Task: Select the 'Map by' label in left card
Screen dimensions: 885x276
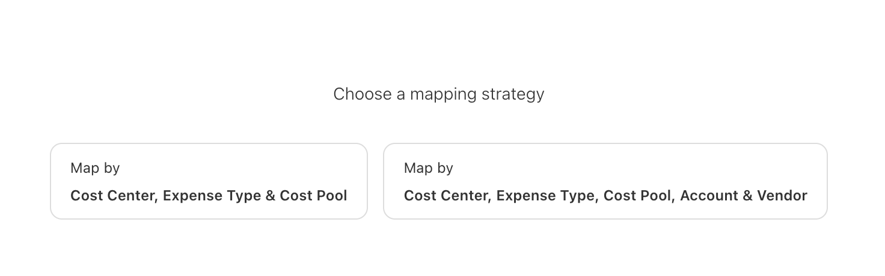Action: 95,168
